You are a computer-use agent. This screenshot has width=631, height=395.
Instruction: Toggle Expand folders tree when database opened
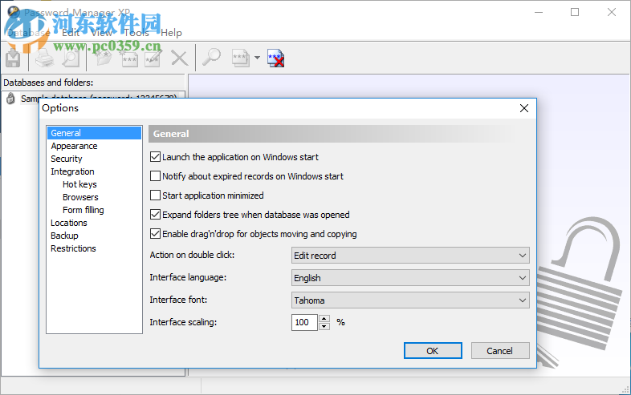[x=155, y=215]
